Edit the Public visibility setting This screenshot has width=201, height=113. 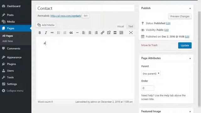tap(166, 30)
